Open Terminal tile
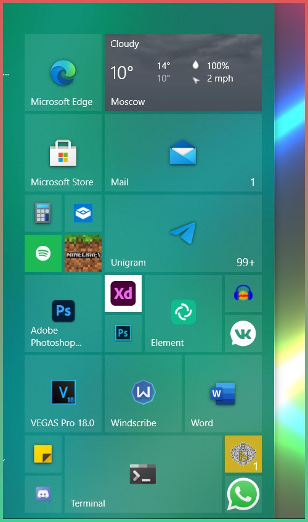 pyautogui.click(x=143, y=474)
